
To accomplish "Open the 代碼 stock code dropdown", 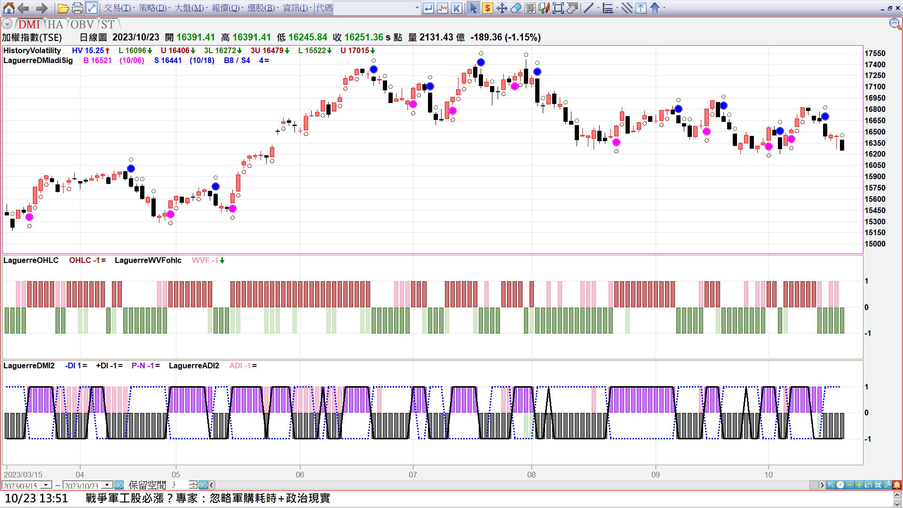I will click(417, 8).
